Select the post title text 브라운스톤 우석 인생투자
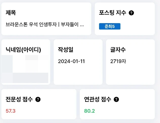This screenshot has height=123, width=160. [31, 24]
